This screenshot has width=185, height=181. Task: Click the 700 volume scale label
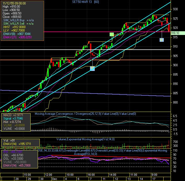pos(175,142)
